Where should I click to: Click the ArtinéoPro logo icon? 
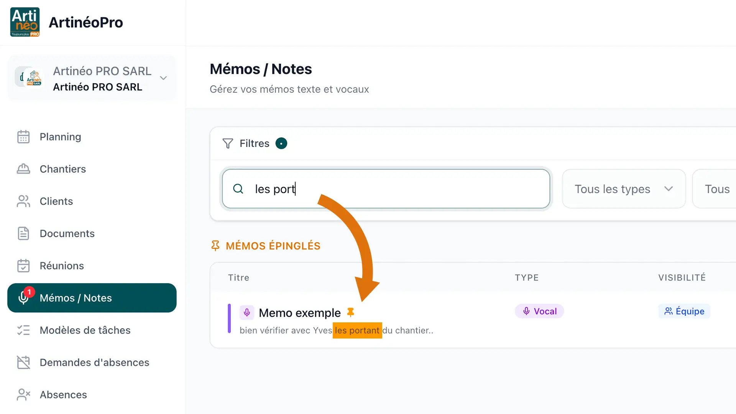(x=25, y=22)
